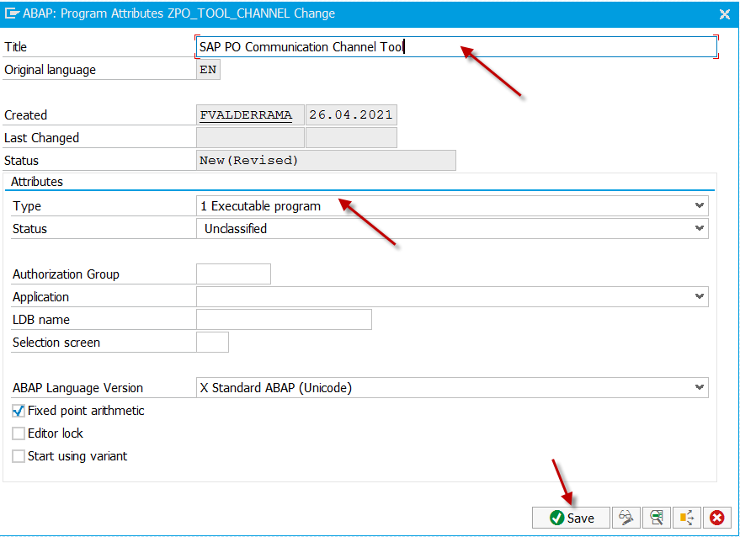Click the 'Last Changed' label
The height and width of the screenshot is (537, 740).
41,138
